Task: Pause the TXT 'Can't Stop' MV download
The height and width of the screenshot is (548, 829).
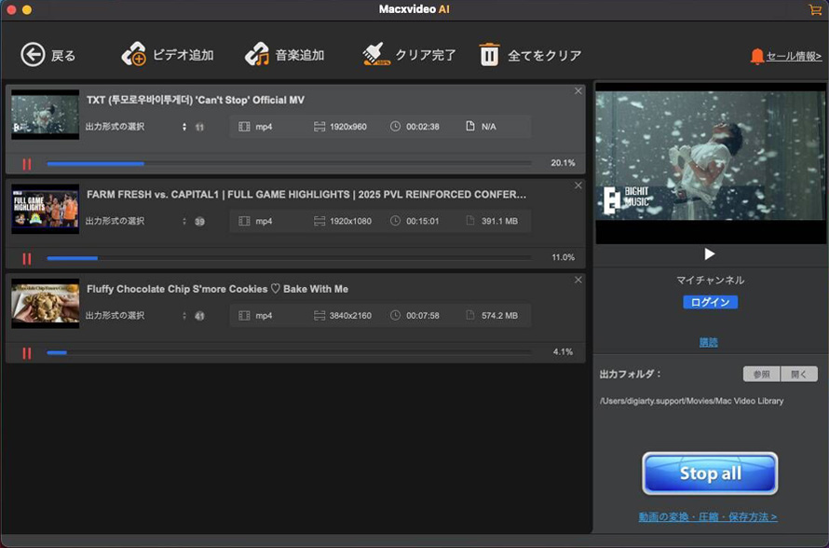Action: pyautogui.click(x=25, y=162)
